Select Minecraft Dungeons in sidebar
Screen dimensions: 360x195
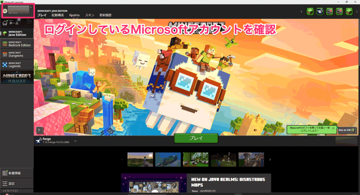(x=17, y=54)
